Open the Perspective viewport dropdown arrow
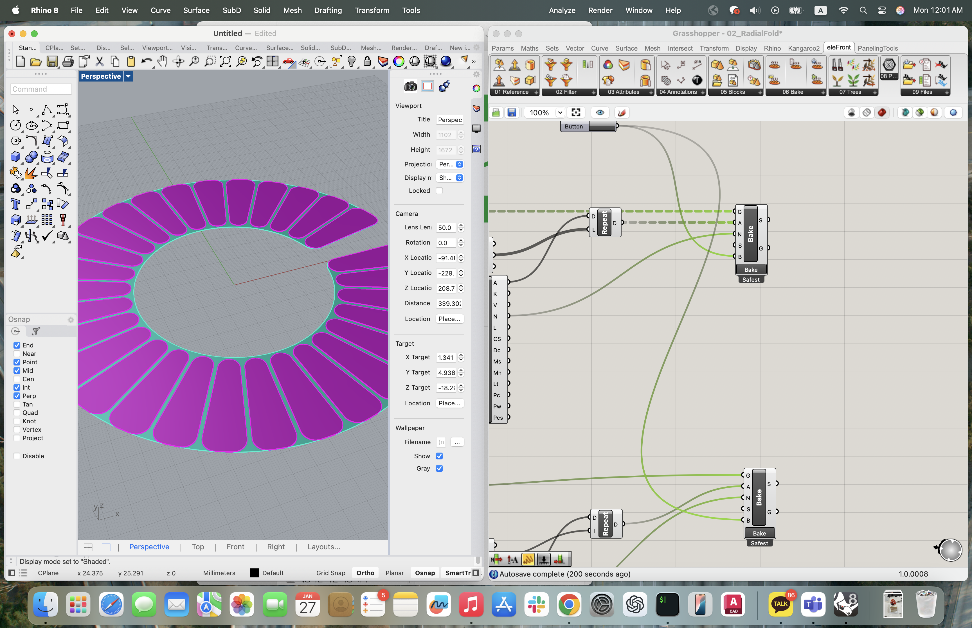The image size is (972, 628). point(128,76)
